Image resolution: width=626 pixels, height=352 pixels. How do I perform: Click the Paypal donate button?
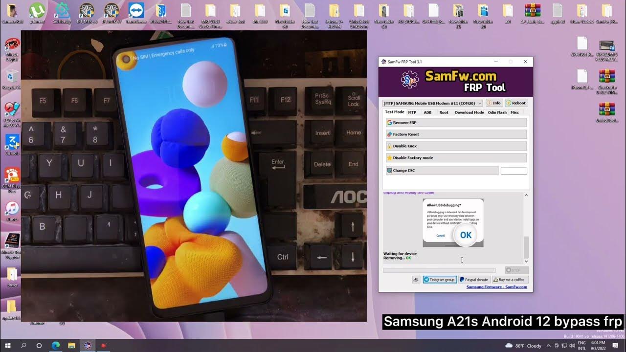[474, 280]
